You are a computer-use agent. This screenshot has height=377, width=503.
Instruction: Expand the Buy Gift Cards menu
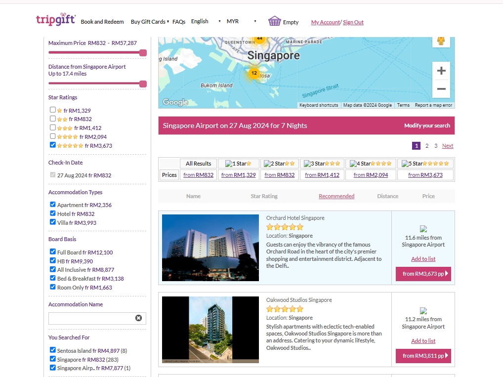[150, 22]
